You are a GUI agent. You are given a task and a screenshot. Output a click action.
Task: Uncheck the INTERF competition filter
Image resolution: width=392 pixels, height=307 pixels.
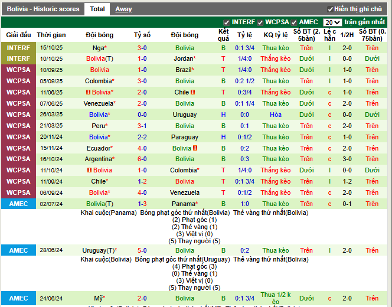[227, 22]
